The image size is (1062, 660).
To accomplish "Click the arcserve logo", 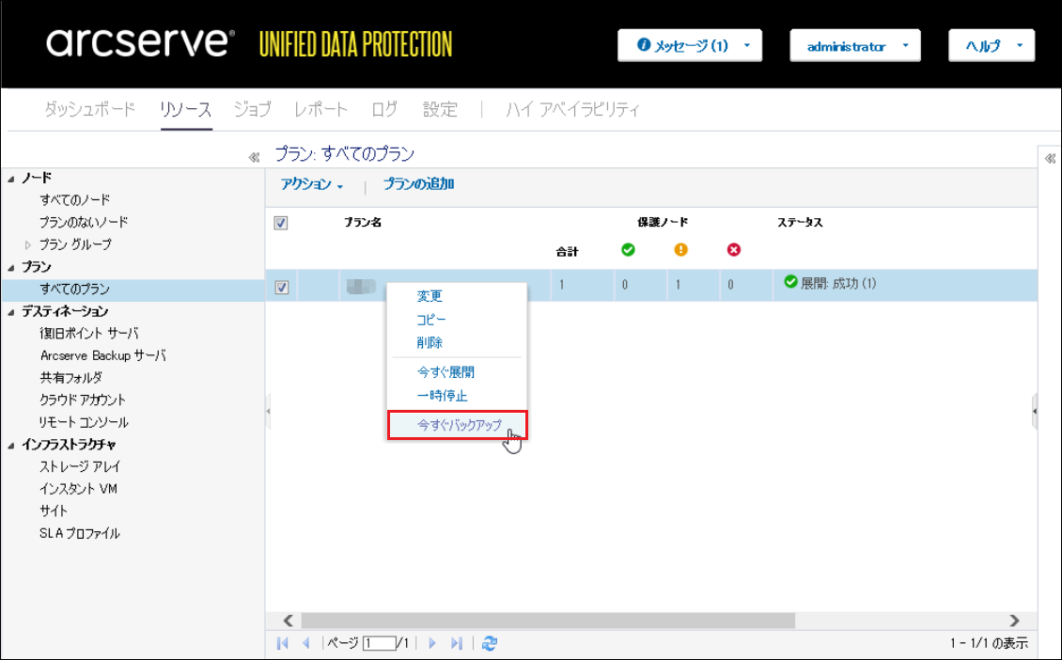I will point(140,42).
